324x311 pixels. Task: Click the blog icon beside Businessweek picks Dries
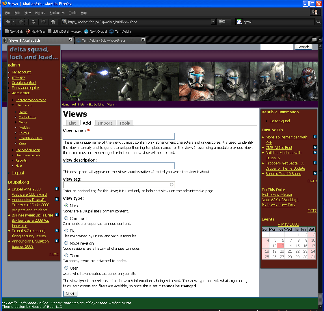[x=57, y=215]
